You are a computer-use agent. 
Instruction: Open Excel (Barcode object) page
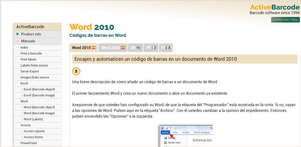click(38, 89)
